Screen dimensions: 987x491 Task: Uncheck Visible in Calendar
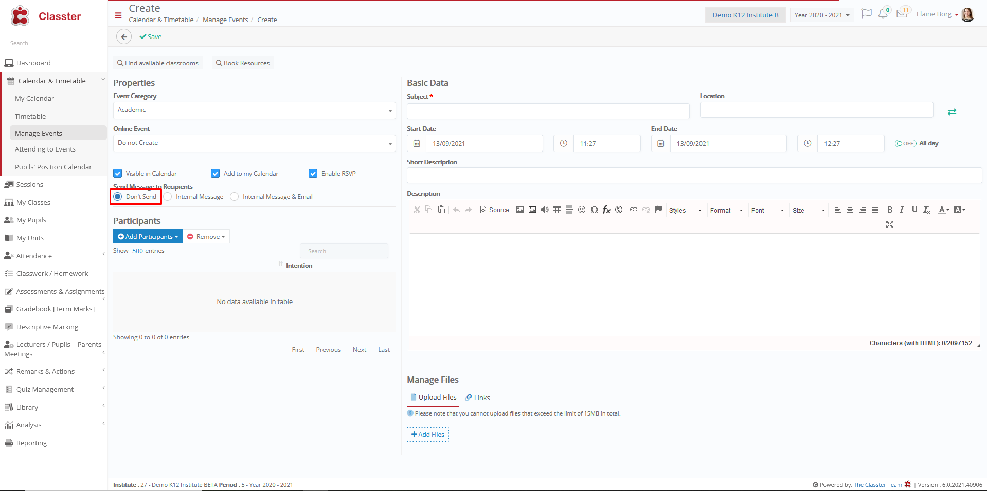[118, 174]
